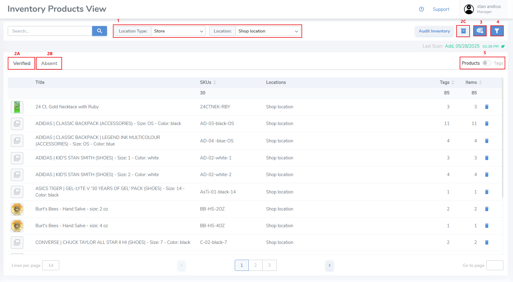513x282 pixels.
Task: Click placeholder image for AD-04 -blue-OS
Action: click(17, 141)
